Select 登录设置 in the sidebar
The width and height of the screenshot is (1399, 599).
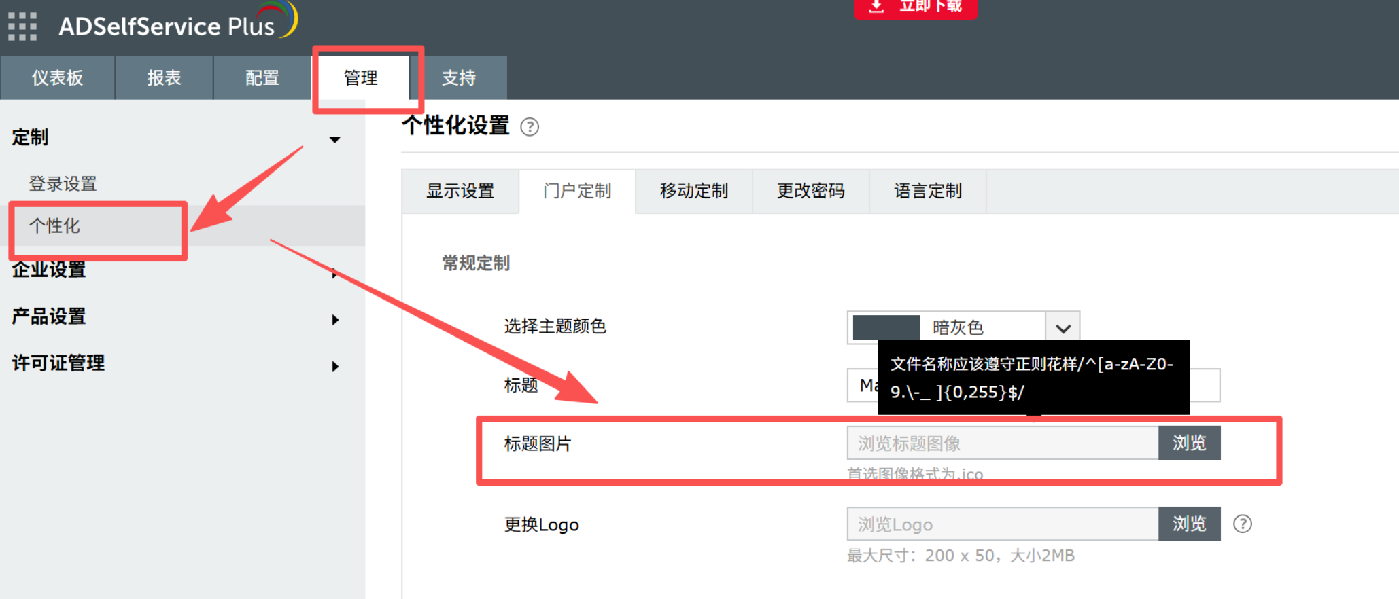(63, 183)
